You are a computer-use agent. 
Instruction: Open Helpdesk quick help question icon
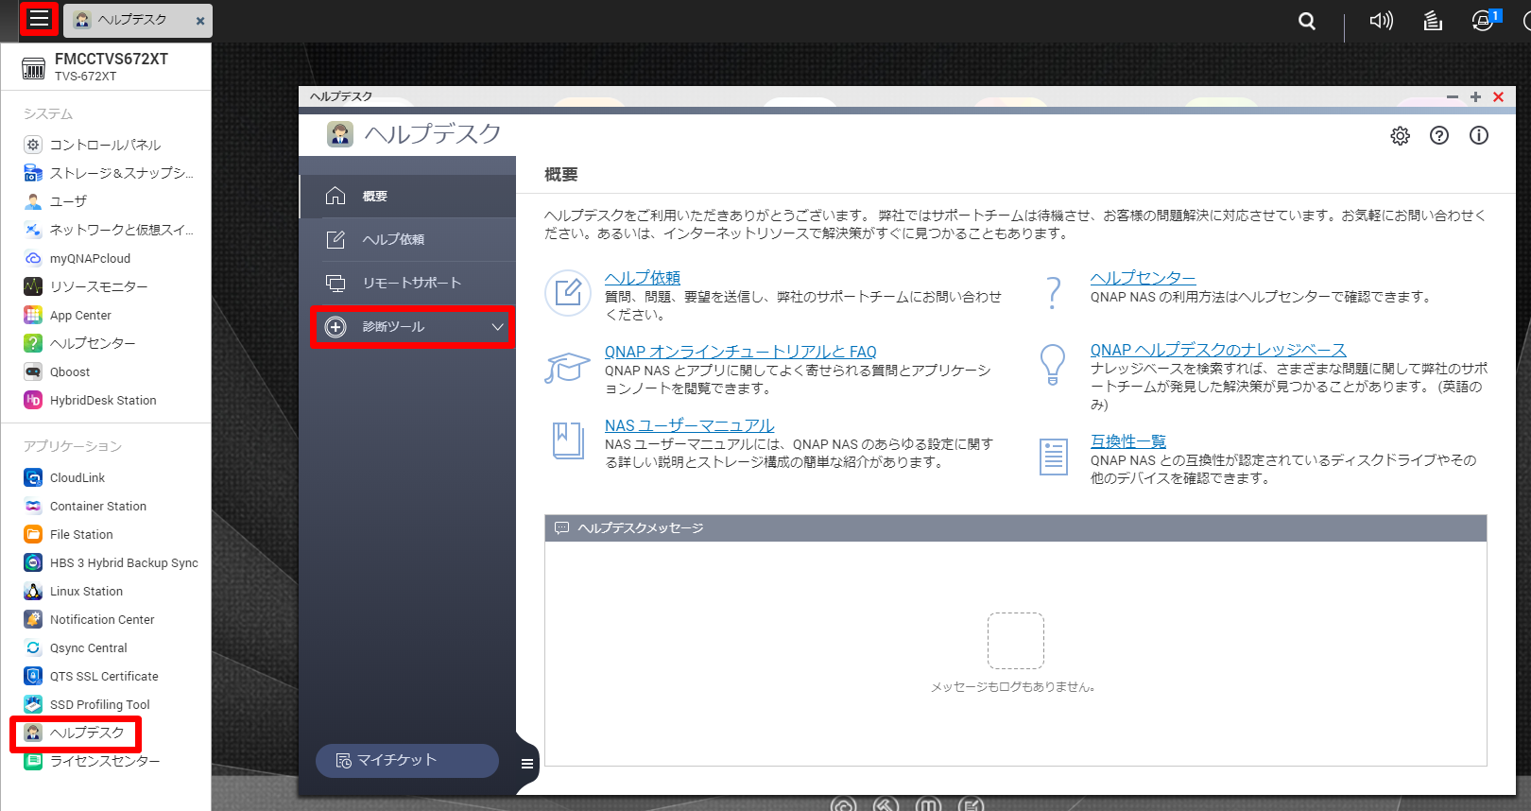coord(1439,135)
